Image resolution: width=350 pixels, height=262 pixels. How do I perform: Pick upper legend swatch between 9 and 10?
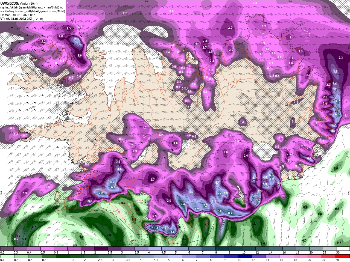click(x=236, y=249)
